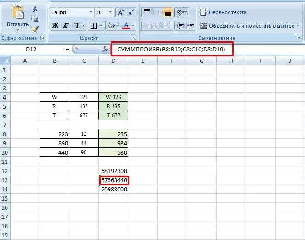Open font size 11 dropdown
Screen dimensions: 305x240
110,12
